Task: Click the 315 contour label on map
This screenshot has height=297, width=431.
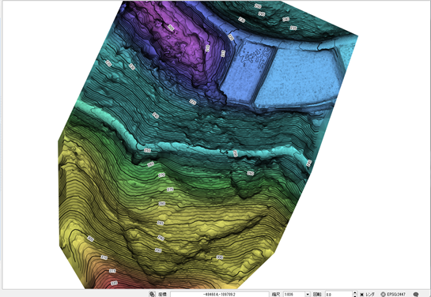Action: tap(112, 271)
